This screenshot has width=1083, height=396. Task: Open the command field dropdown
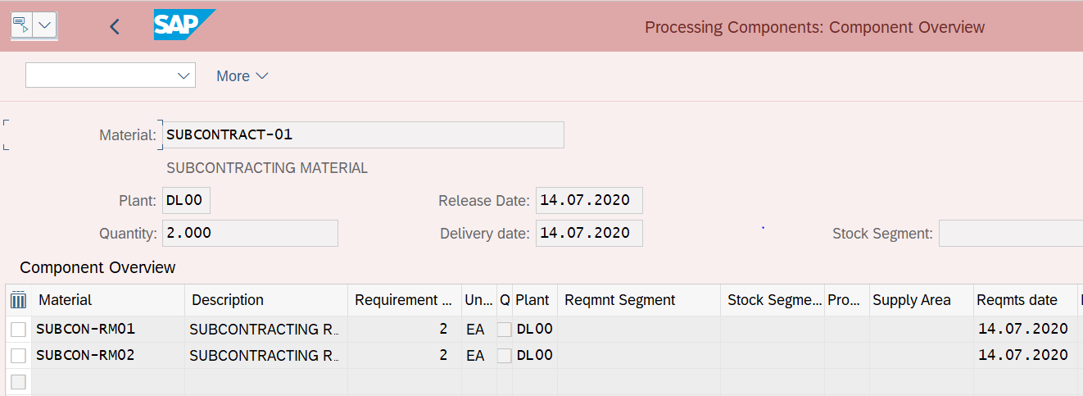[184, 75]
